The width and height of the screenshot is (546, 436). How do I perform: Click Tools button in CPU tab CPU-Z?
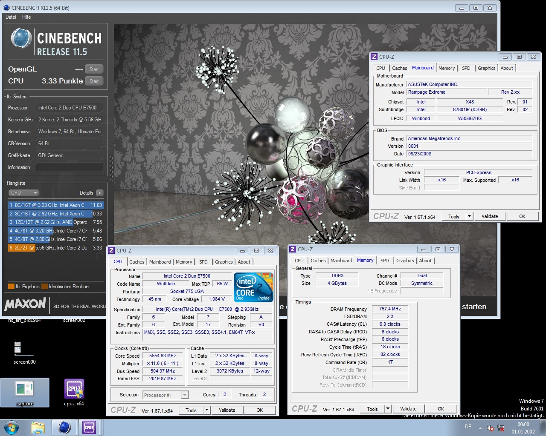[x=191, y=410]
